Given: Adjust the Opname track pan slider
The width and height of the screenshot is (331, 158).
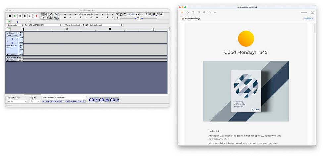Looking at the screenshot, I should click(x=12, y=43).
